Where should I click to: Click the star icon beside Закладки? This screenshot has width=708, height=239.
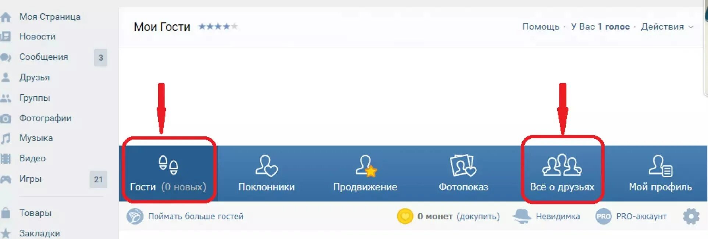pyautogui.click(x=5, y=233)
